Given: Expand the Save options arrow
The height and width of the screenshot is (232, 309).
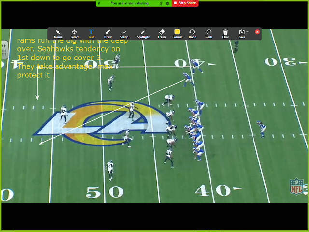Looking at the screenshot, I should point(248,32).
